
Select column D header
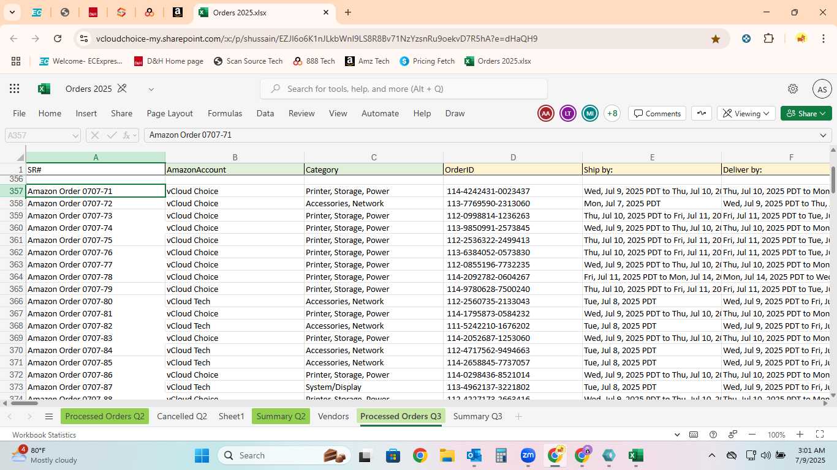pyautogui.click(x=513, y=157)
